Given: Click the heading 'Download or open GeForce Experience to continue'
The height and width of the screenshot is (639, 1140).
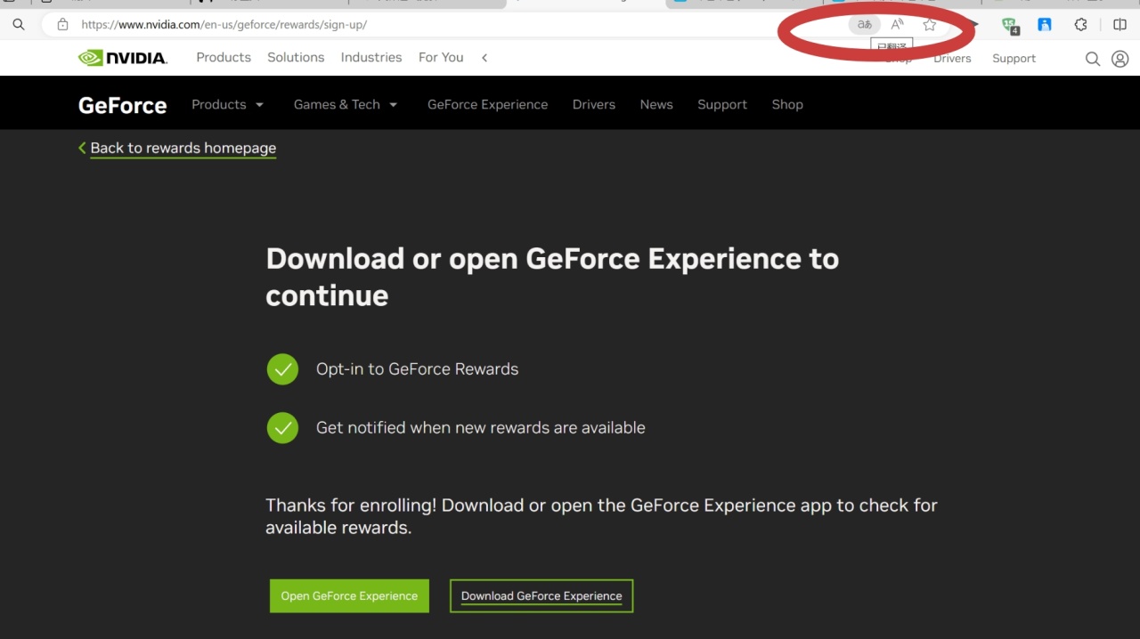Looking at the screenshot, I should [552, 277].
